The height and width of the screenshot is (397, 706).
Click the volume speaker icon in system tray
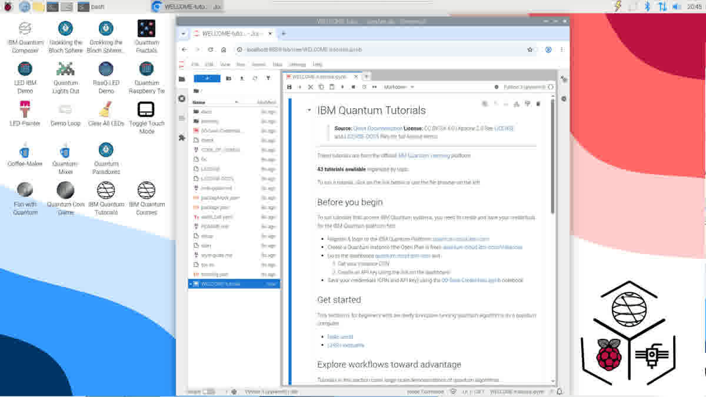(677, 6)
